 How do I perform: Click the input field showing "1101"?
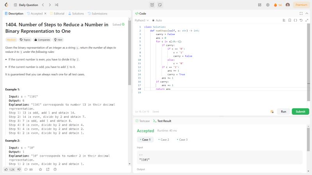tap(220, 157)
